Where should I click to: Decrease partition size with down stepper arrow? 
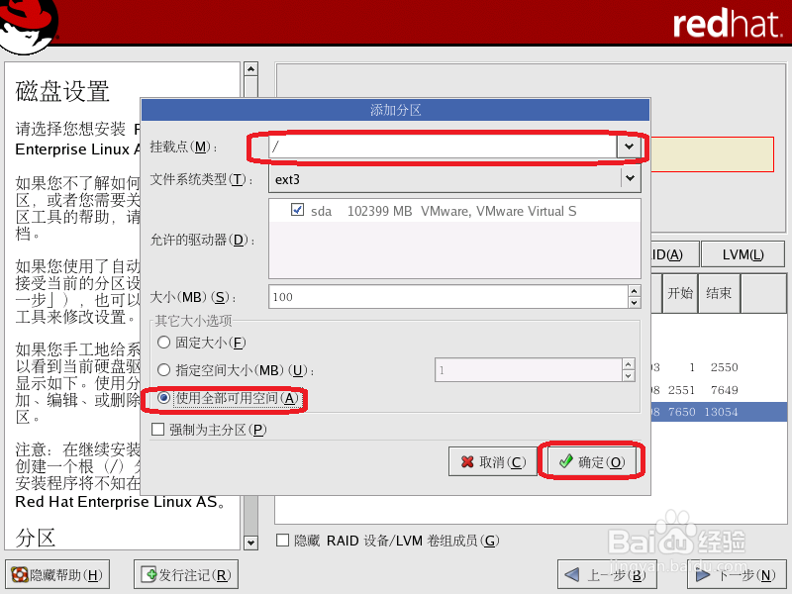pos(635,303)
